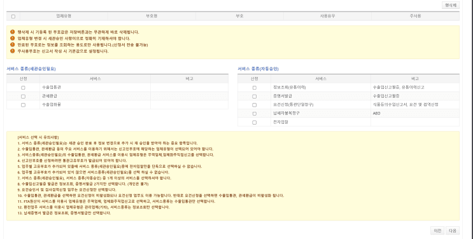Click the 서비스 종류(자동승인) heading

point(258,69)
